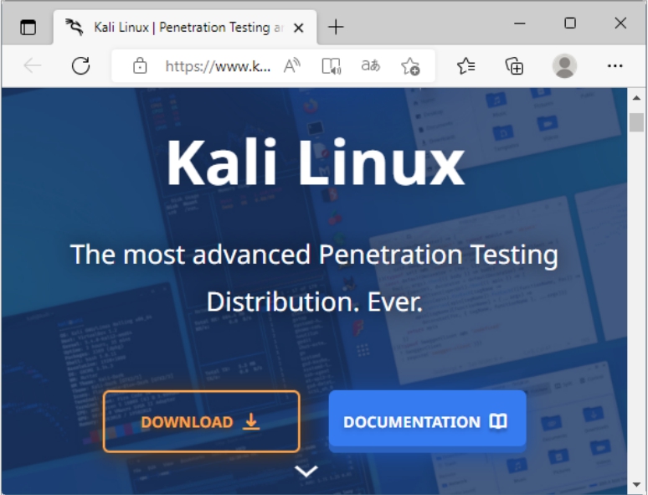This screenshot has width=648, height=495.
Task: Open the Favorites list
Action: (x=466, y=66)
